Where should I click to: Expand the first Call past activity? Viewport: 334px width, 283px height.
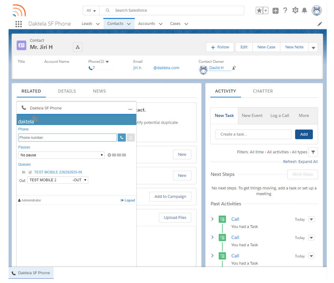212,219
